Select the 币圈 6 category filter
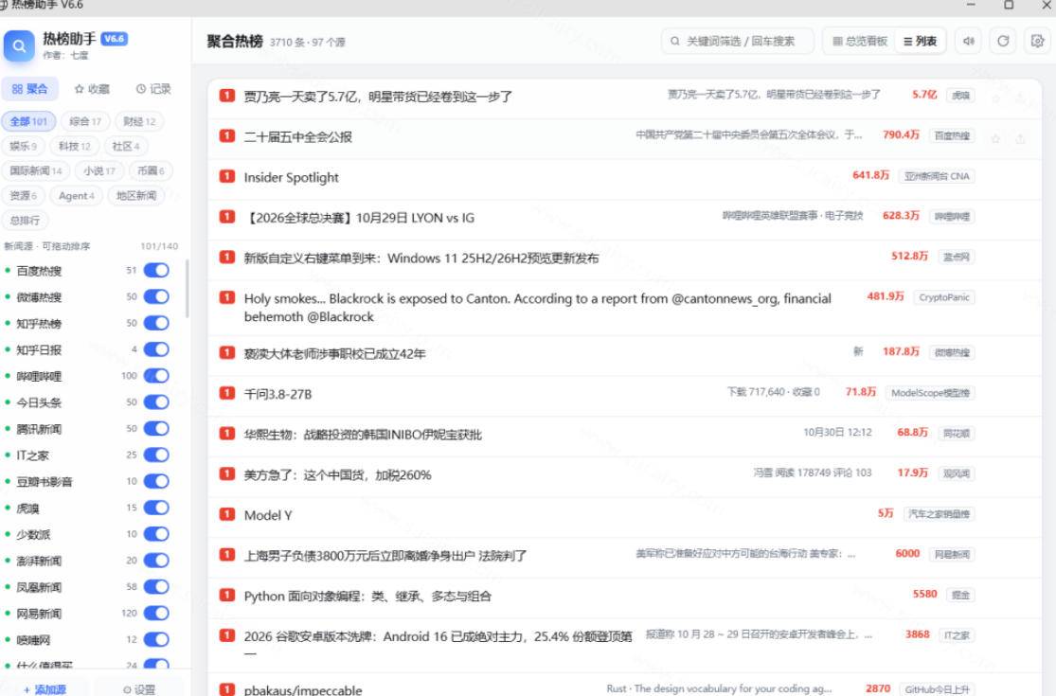This screenshot has height=696, width=1056. point(151,171)
